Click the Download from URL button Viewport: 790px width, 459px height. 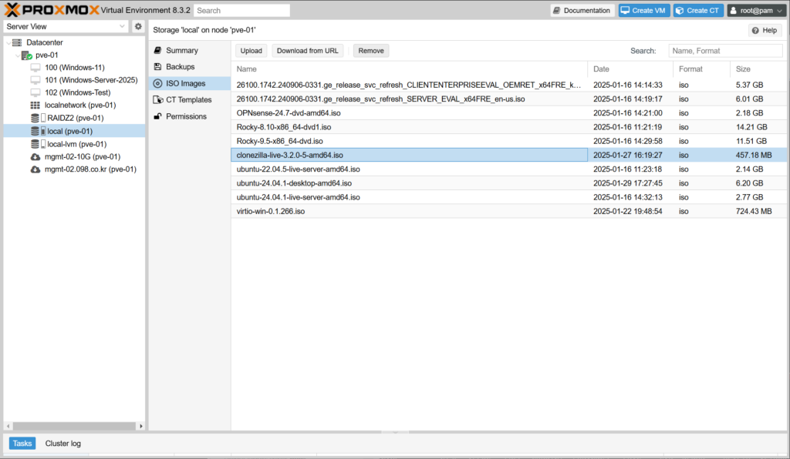pyautogui.click(x=307, y=51)
